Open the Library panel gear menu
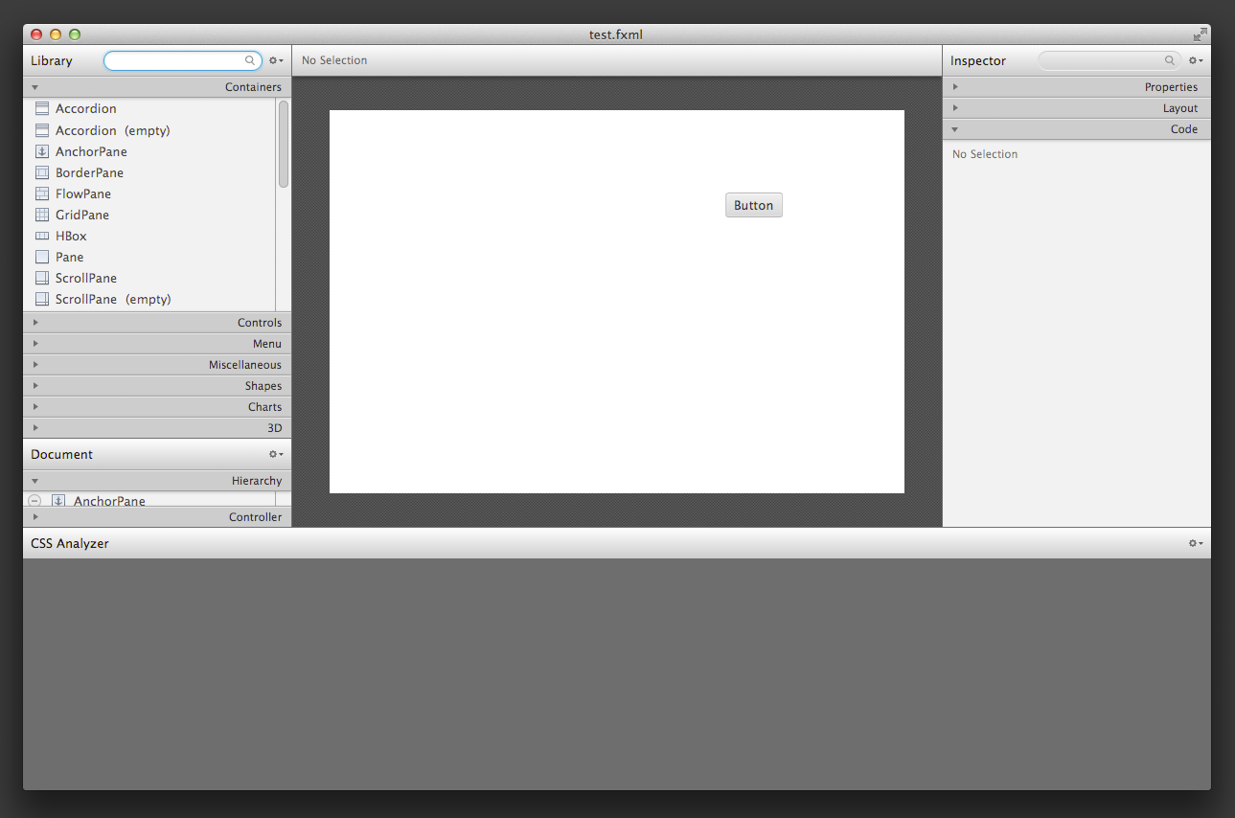Screen dimensions: 1235x818 (x=276, y=60)
